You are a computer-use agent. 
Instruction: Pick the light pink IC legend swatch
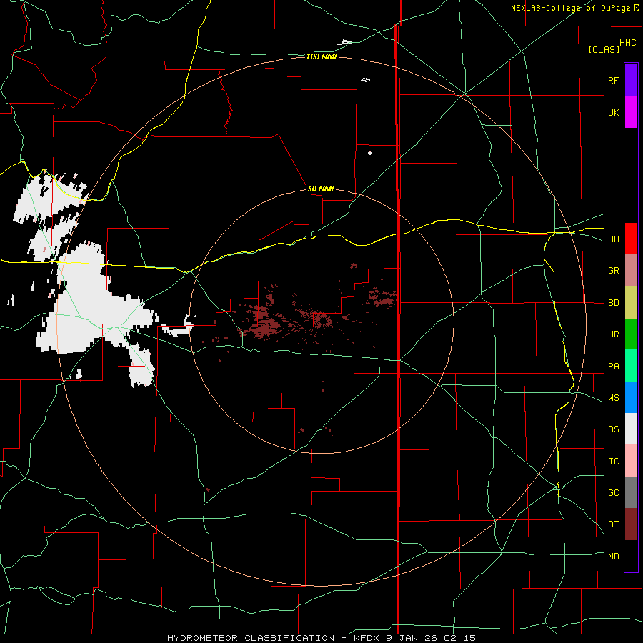(631, 461)
